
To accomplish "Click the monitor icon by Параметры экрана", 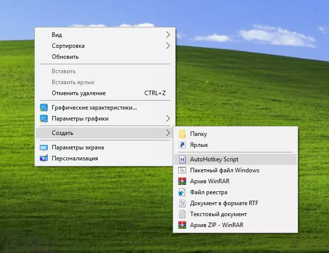I will pos(44,147).
